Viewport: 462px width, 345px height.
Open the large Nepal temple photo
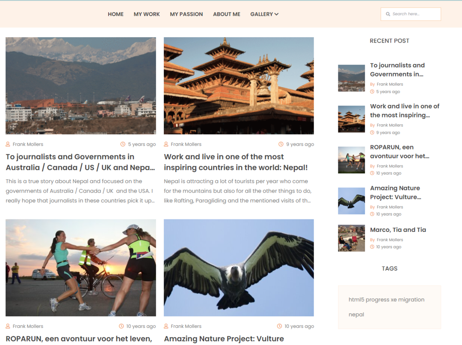[x=239, y=85]
